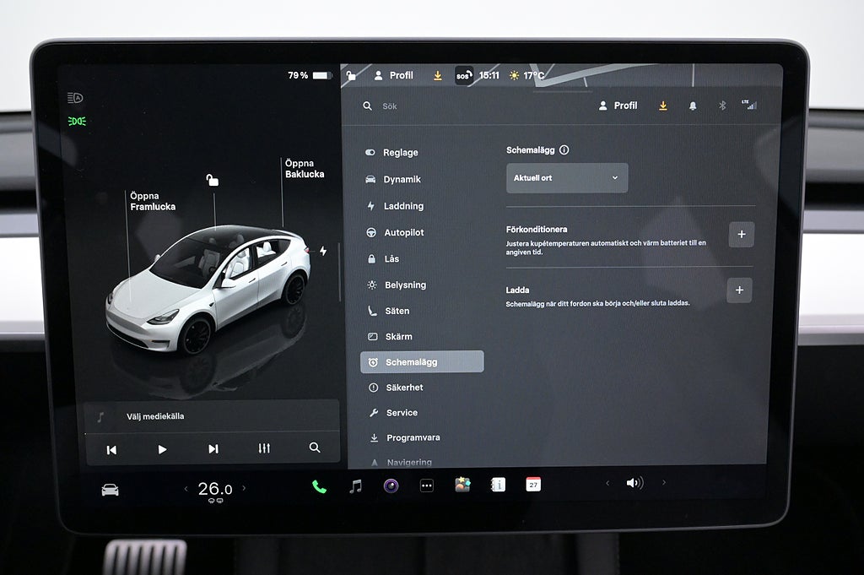The height and width of the screenshot is (575, 864).
Task: Tap the car controls icon
Action: [110, 490]
